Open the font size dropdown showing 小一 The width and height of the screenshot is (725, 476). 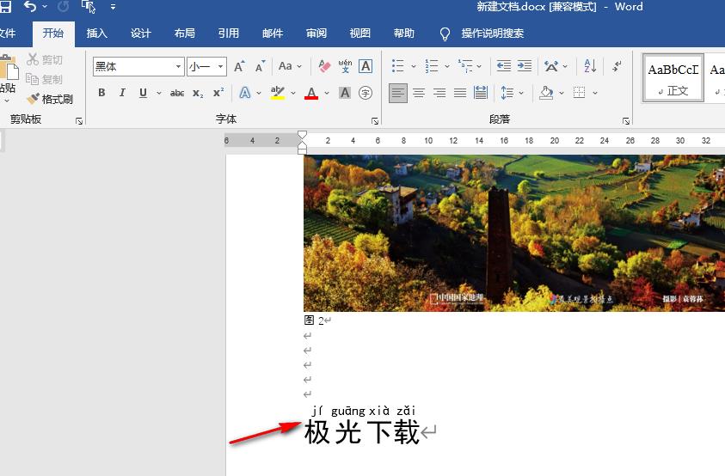pos(221,66)
